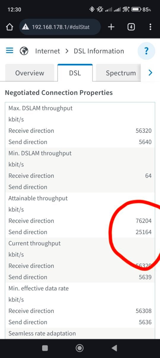Switch to the Spectrum tab
This screenshot has width=160, height=358.
(x=121, y=73)
